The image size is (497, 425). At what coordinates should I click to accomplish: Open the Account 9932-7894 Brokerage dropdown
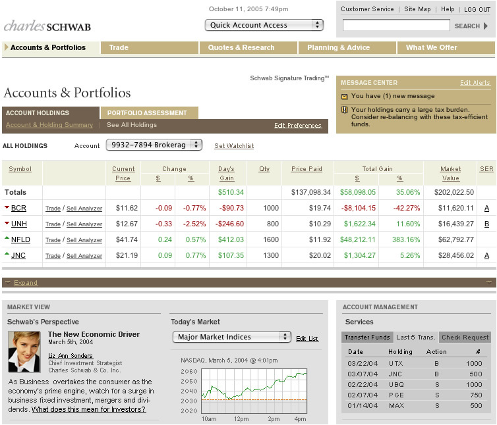tap(154, 145)
